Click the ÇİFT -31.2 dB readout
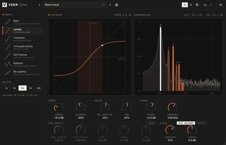Screen dimensions: 226x145 pyautogui.click(x=193, y=15)
